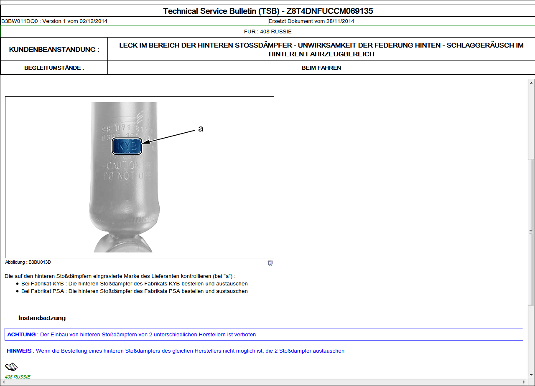Viewport: 535px width, 386px height.
Task: Click the horizontal scrollbar right arrow
Action: tap(524, 382)
